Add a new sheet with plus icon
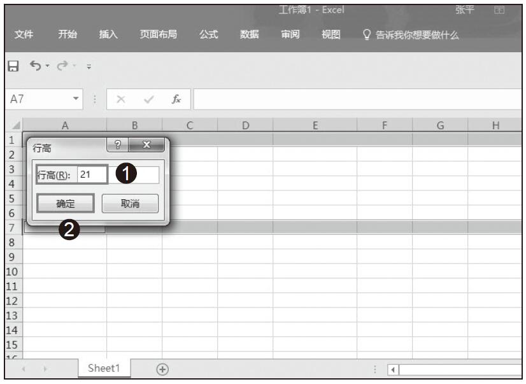 [163, 369]
